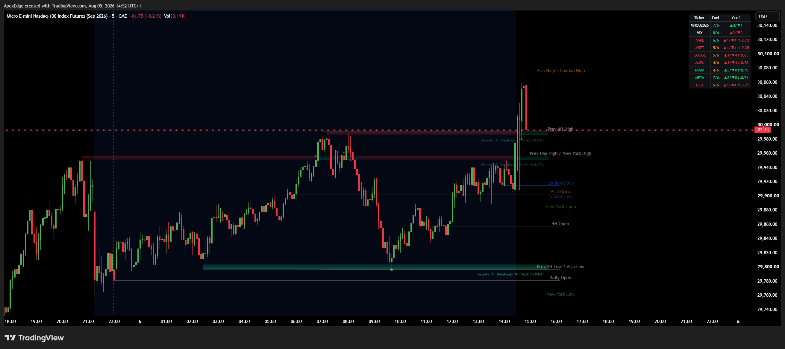This screenshot has width=785, height=349.
Task: Click the London Low level label
Action: pos(560,196)
